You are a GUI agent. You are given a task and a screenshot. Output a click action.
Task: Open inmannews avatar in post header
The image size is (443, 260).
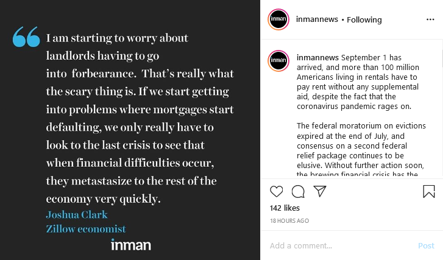[278, 19]
